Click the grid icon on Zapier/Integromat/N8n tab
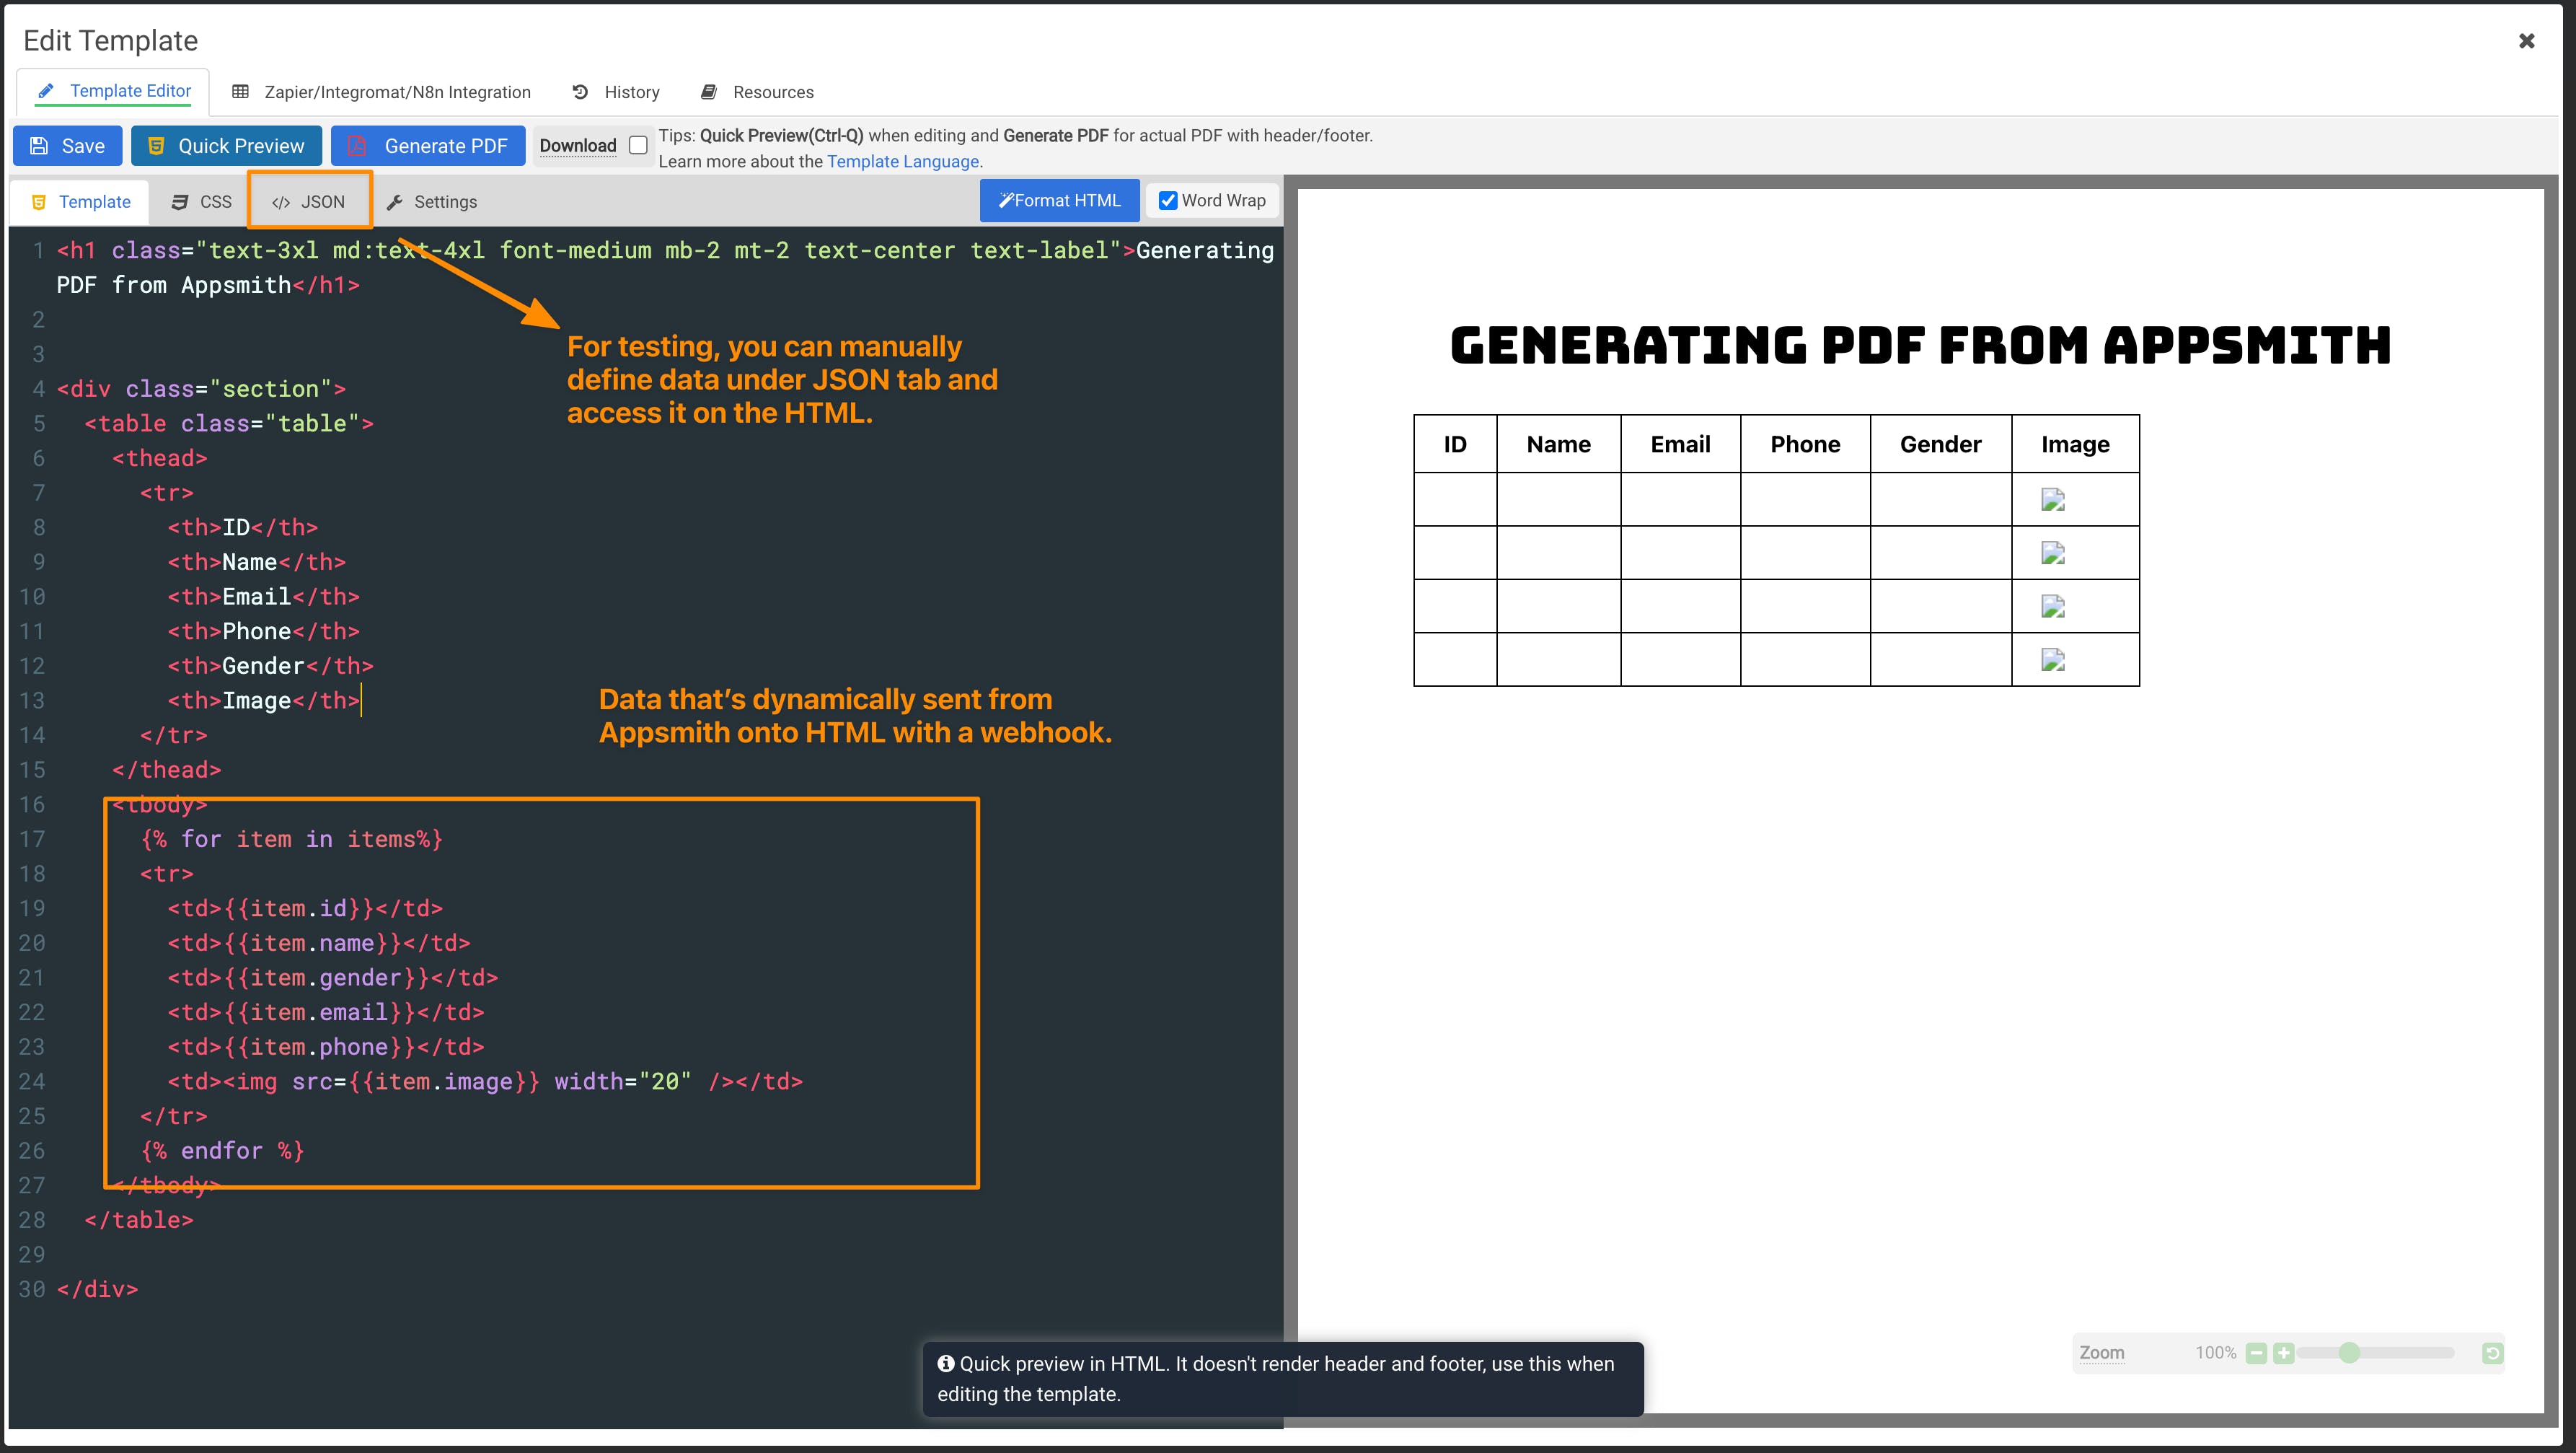2576x1453 pixels. click(x=240, y=91)
